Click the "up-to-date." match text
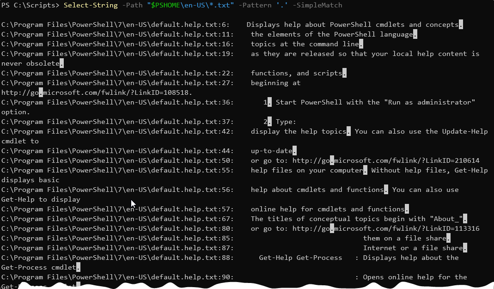 tap(273, 151)
